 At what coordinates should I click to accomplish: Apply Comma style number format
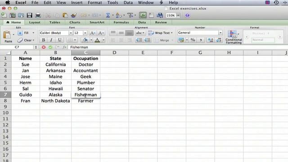201,40
